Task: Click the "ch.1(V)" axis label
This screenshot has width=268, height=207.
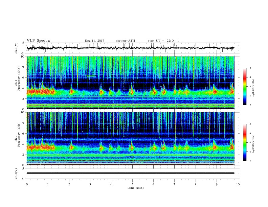Action: [16, 48]
